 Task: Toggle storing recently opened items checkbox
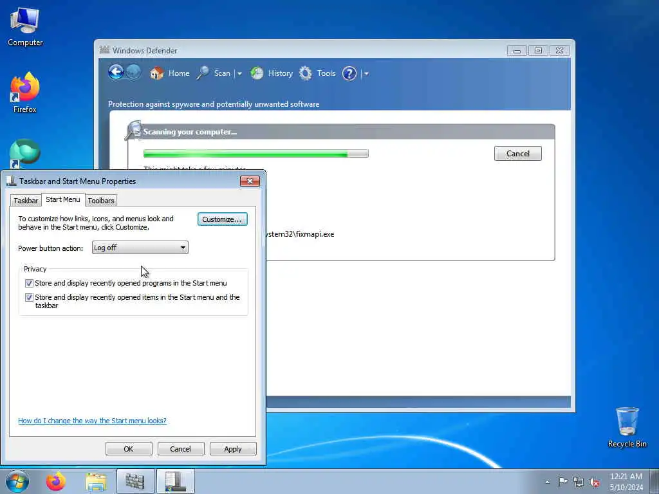29,297
